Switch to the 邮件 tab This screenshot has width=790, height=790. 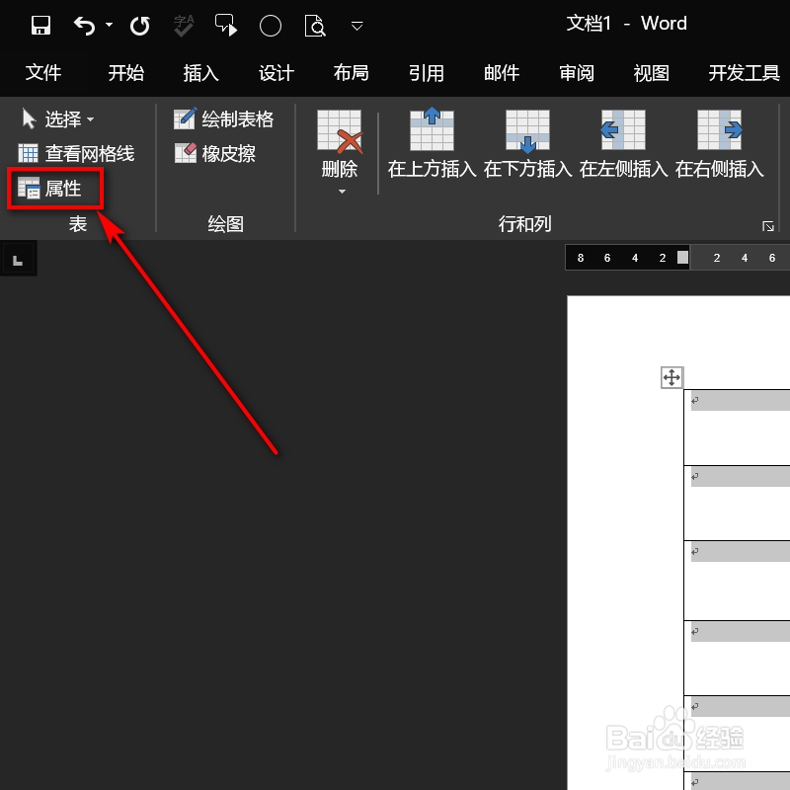click(502, 73)
